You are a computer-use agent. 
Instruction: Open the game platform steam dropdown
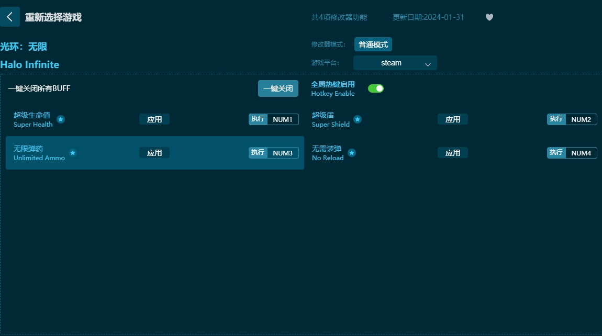[395, 62]
